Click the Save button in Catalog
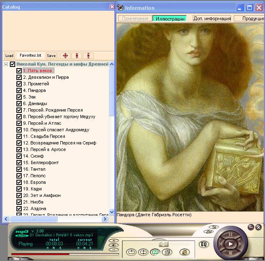The height and width of the screenshot is (261, 265). point(51,56)
